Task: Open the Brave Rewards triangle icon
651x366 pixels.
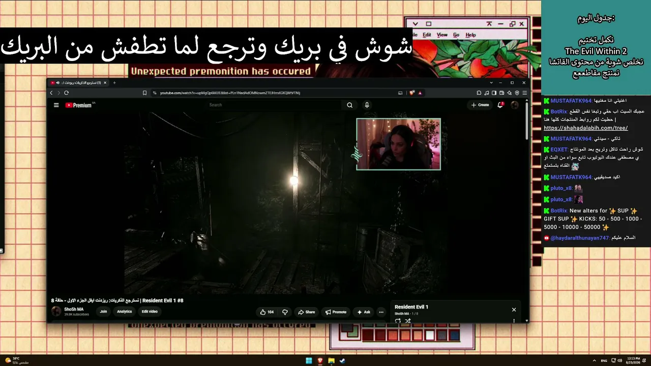Action: tap(420, 93)
